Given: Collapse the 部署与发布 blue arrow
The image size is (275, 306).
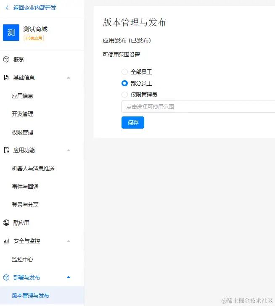Looking at the screenshot, I should (x=68, y=277).
